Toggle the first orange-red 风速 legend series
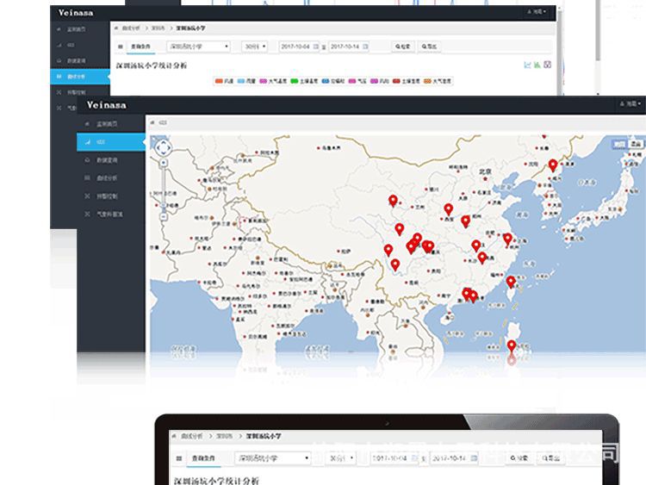The height and width of the screenshot is (485, 646). click(224, 81)
